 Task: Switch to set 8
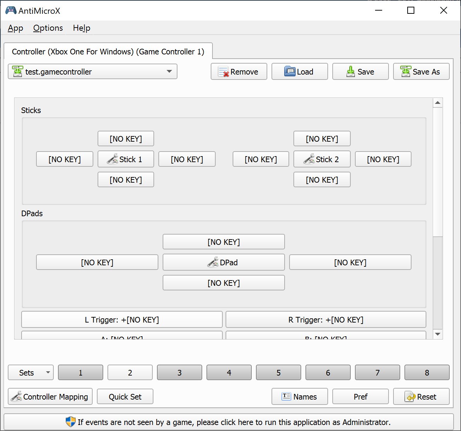(x=427, y=373)
